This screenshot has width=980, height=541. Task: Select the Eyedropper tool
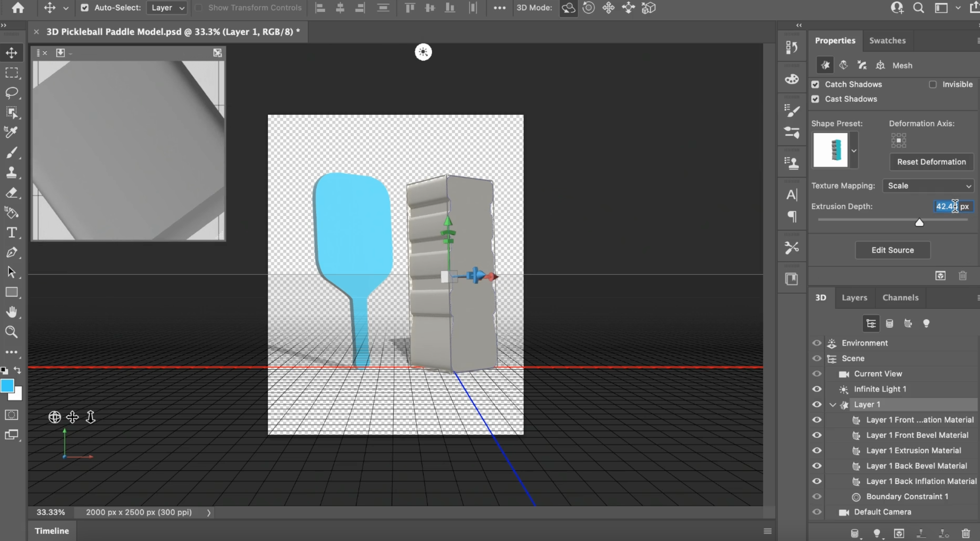(x=11, y=132)
